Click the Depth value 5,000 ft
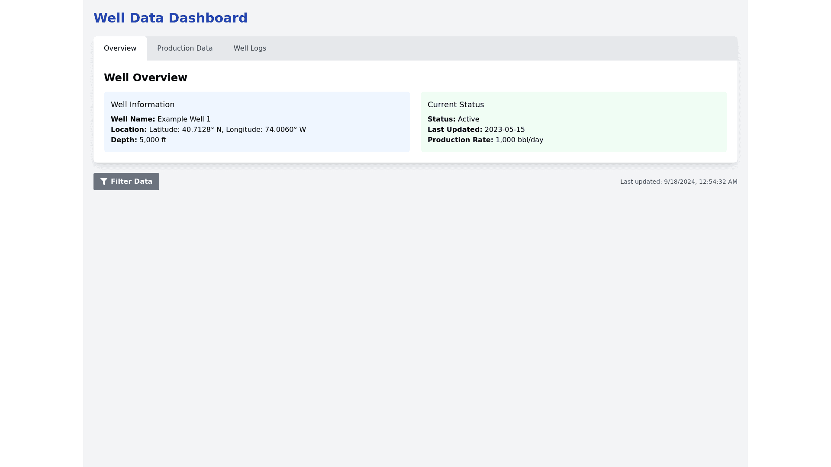The width and height of the screenshot is (831, 467). pos(153,140)
